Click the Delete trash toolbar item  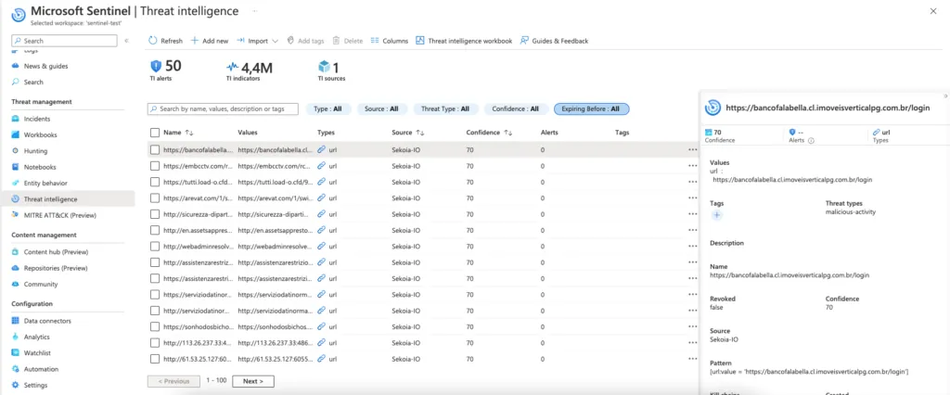[348, 41]
